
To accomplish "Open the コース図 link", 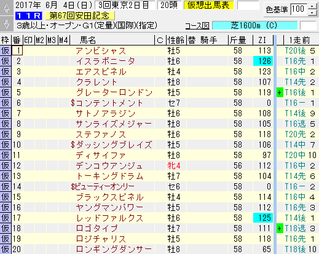I will pyautogui.click(x=197, y=26).
